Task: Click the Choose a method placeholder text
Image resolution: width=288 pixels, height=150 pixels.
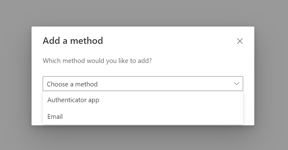Action: click(72, 84)
